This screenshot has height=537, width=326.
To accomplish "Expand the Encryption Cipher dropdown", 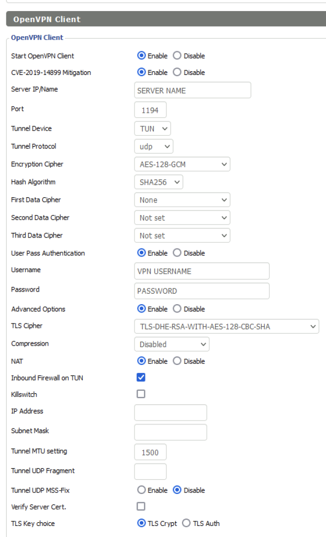I will pos(182,164).
